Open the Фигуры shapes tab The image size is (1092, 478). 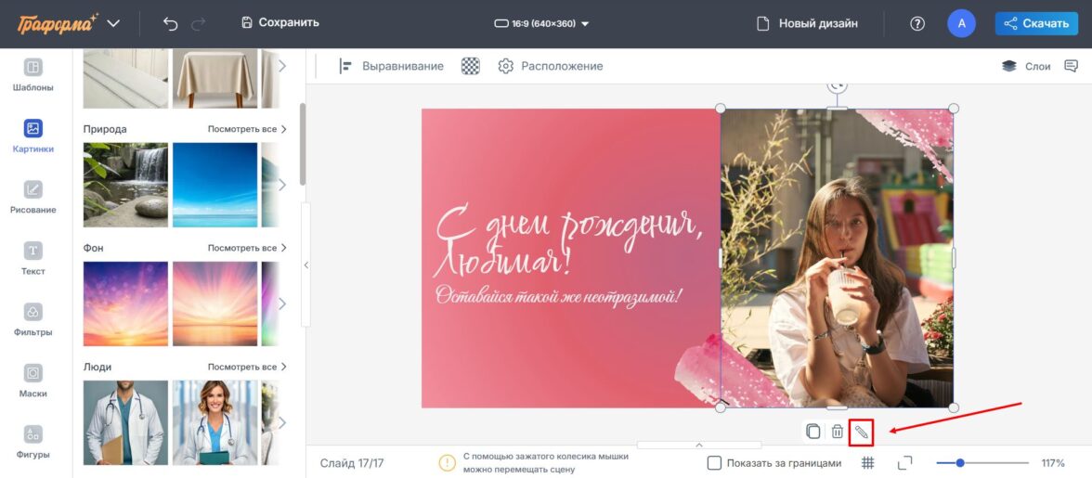tap(32, 443)
